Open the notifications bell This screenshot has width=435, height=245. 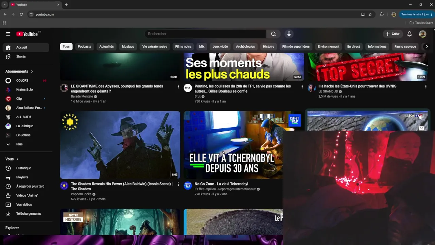coord(410,34)
